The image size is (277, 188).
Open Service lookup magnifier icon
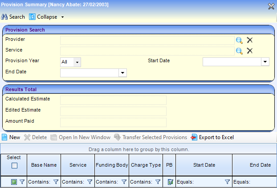tap(239, 51)
